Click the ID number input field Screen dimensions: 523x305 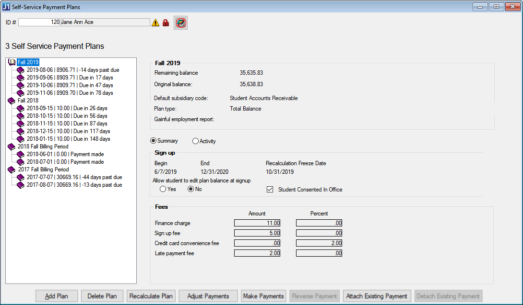39,22
